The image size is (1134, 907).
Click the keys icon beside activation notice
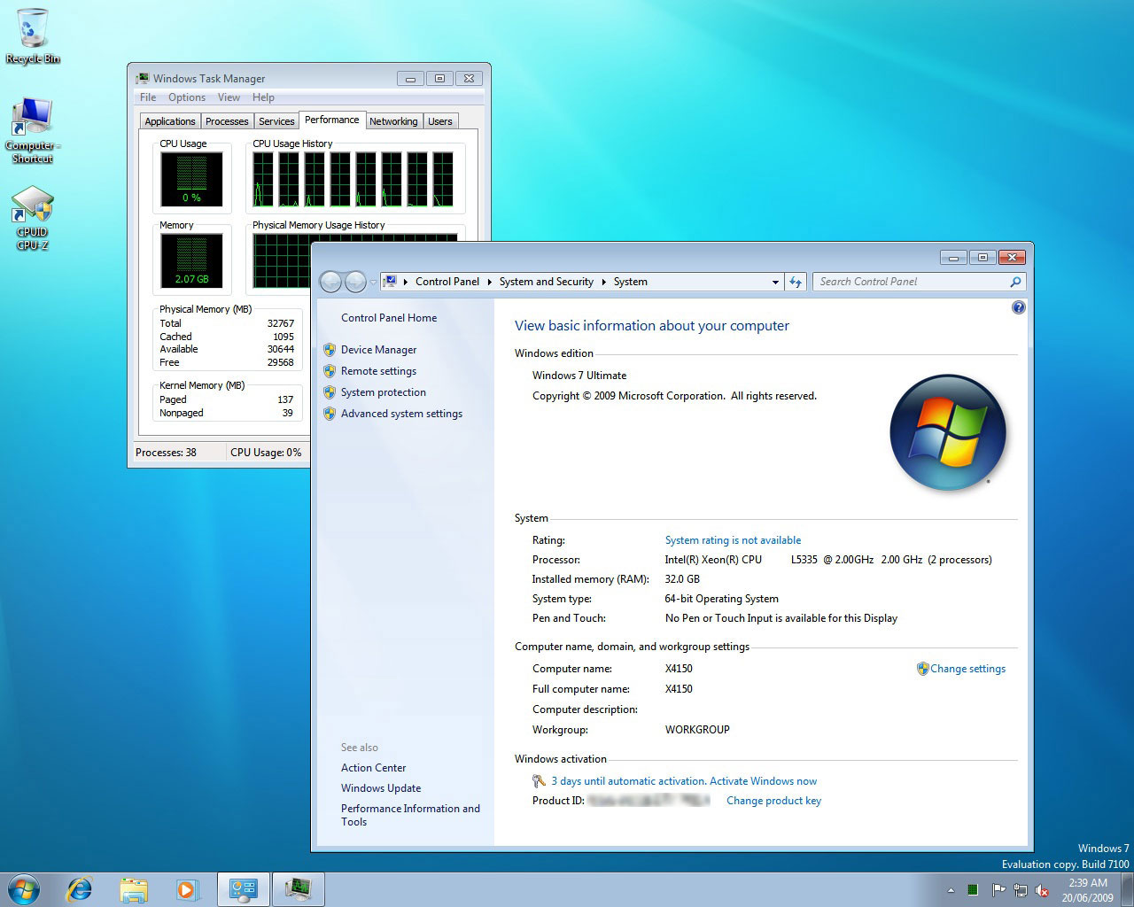(539, 781)
